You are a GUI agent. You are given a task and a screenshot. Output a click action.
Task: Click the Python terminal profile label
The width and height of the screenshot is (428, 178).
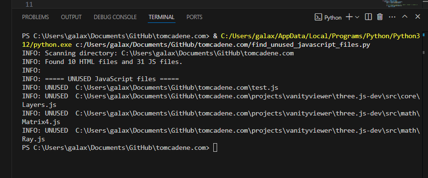333,18
